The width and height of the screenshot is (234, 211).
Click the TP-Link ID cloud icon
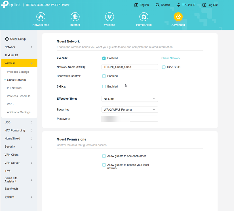point(179,5)
